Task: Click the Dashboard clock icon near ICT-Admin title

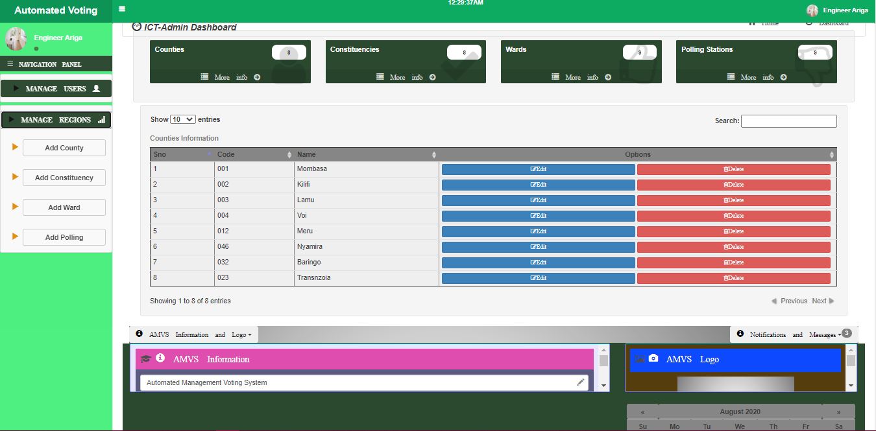Action: pyautogui.click(x=136, y=26)
